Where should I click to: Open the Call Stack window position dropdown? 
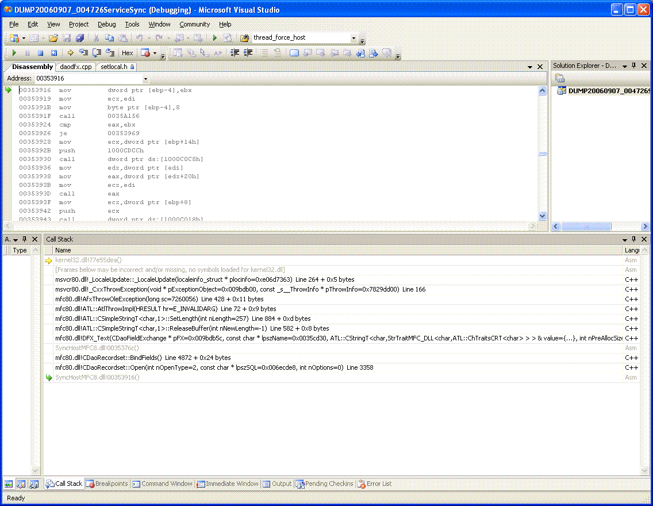click(625, 239)
